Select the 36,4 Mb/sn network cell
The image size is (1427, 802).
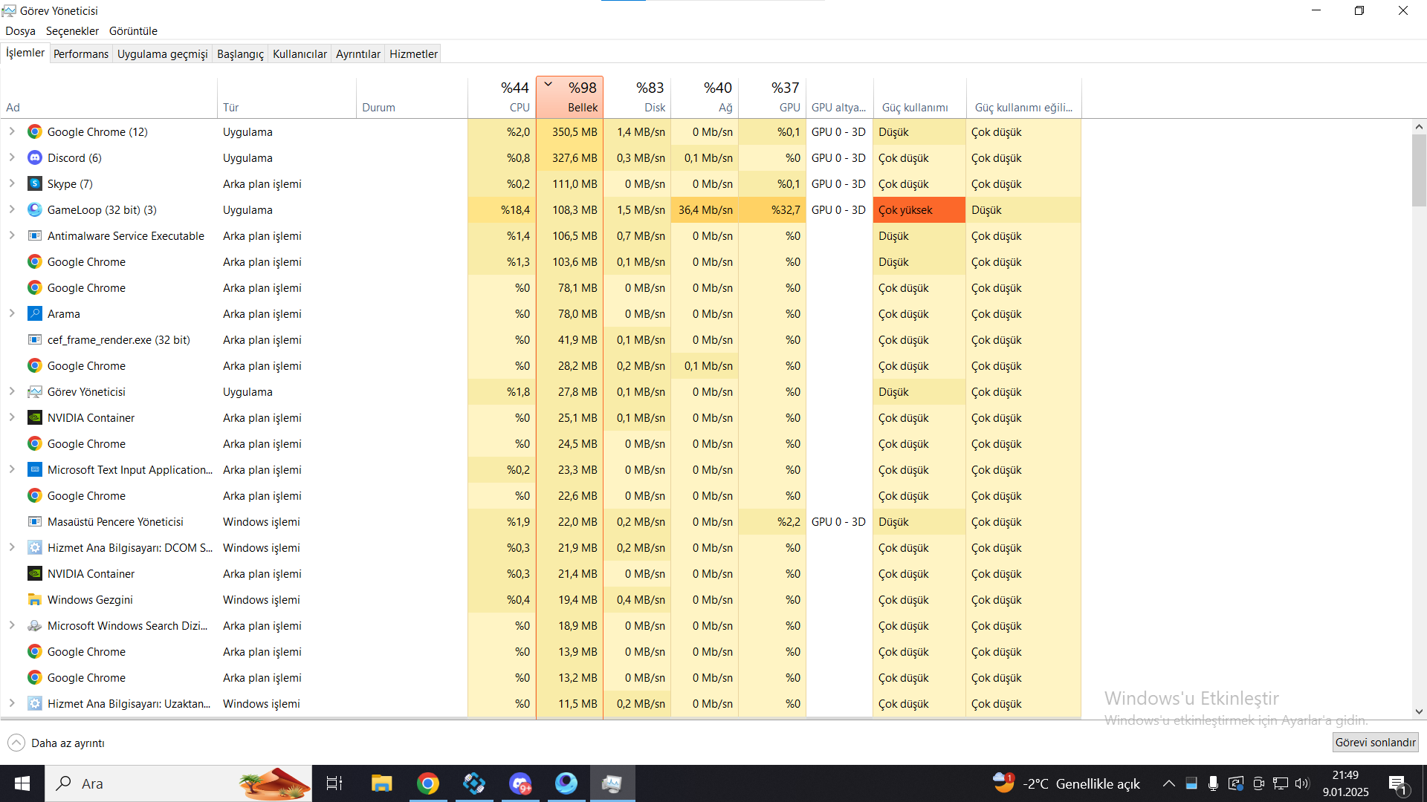(705, 209)
